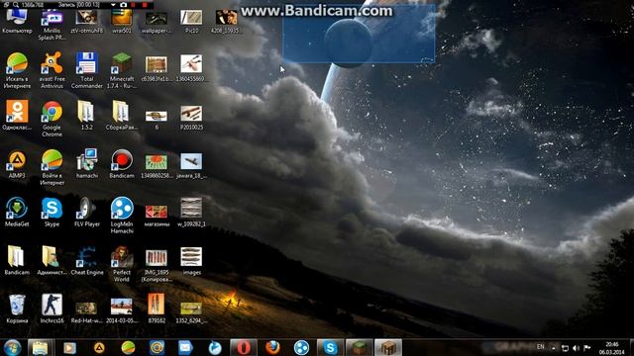Expand hidden system tray icons arrow
634x356 pixels.
pyautogui.click(x=553, y=347)
